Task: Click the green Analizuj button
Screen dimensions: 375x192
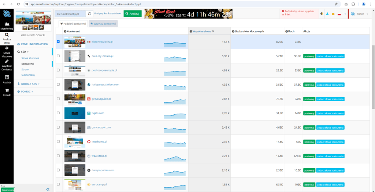Action: coord(133,14)
